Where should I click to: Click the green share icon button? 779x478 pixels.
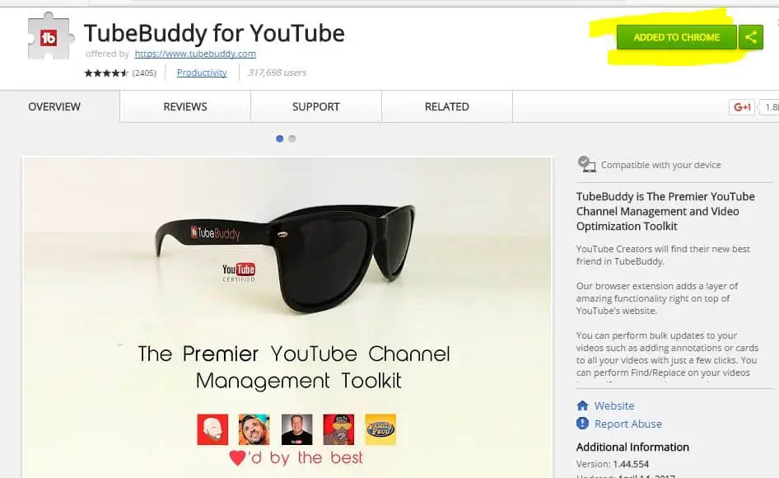click(x=751, y=37)
